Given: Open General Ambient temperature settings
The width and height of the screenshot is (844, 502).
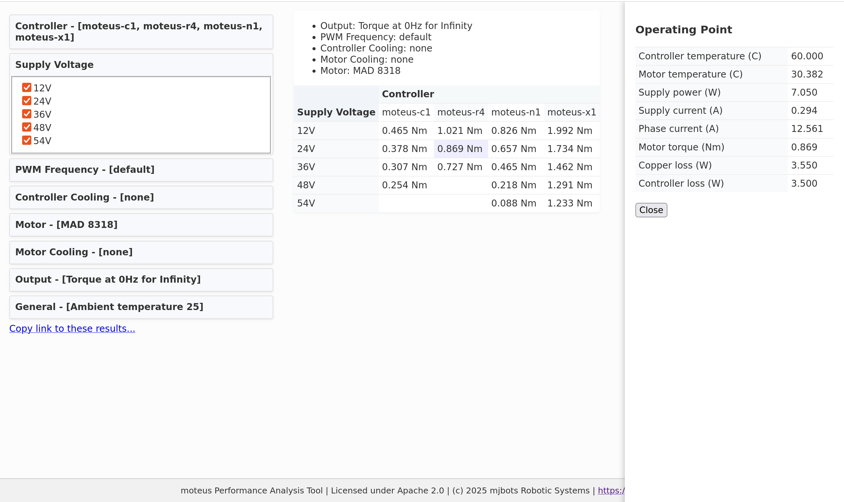Looking at the screenshot, I should click(141, 307).
